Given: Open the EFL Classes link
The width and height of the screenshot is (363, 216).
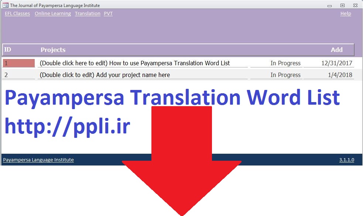Looking at the screenshot, I should pos(17,14).
